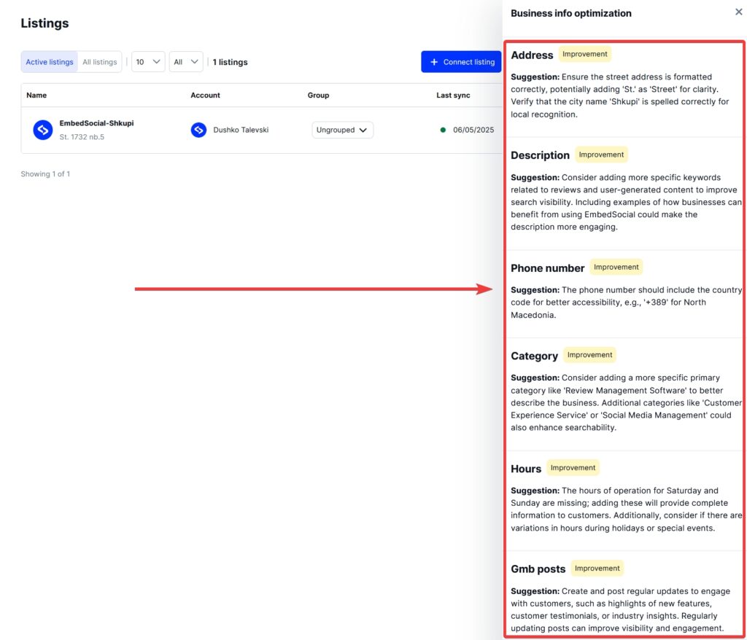Click the Listings page heading

click(44, 23)
